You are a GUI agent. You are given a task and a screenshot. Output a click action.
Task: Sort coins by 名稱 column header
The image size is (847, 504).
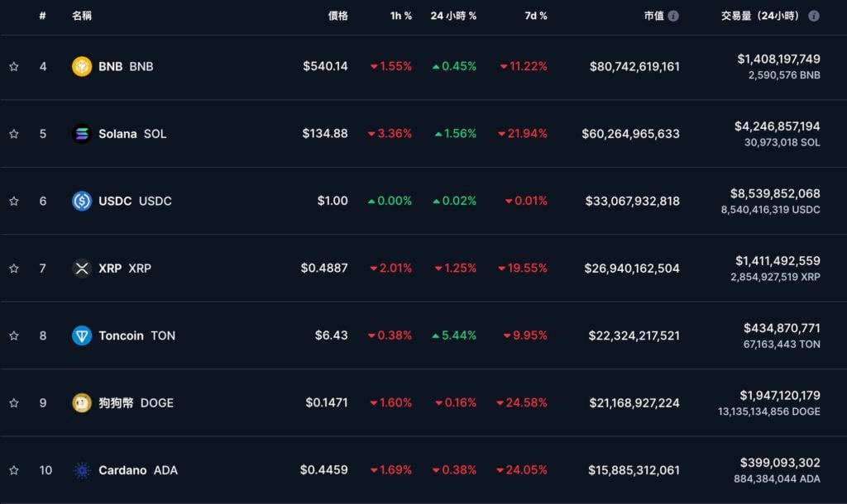coord(82,16)
